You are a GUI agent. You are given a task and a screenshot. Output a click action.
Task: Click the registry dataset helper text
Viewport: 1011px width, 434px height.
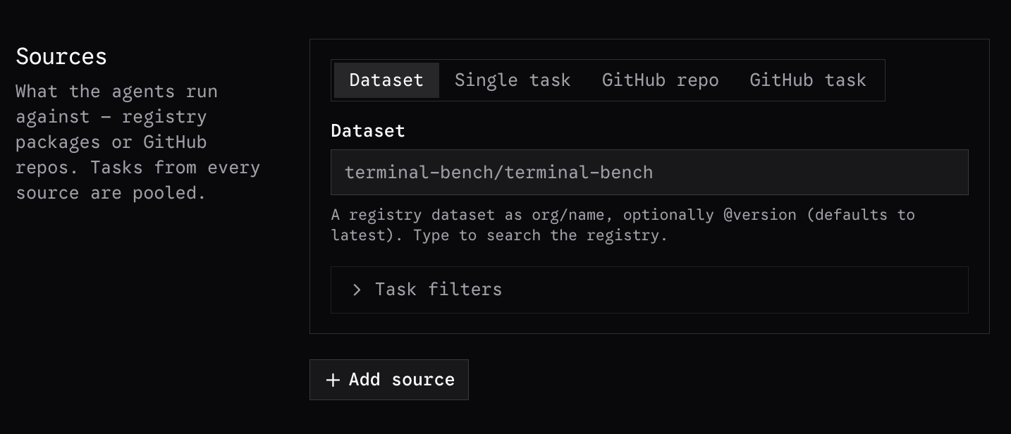click(x=623, y=225)
